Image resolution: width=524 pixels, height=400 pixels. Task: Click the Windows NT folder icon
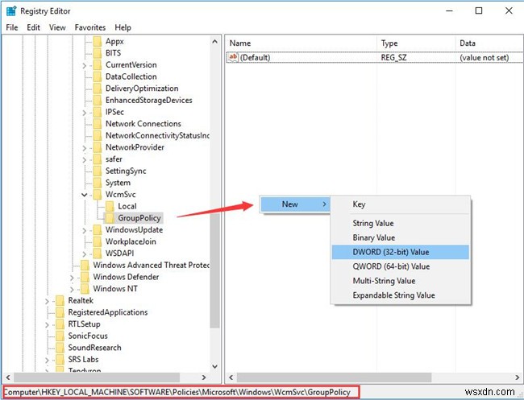[85, 289]
